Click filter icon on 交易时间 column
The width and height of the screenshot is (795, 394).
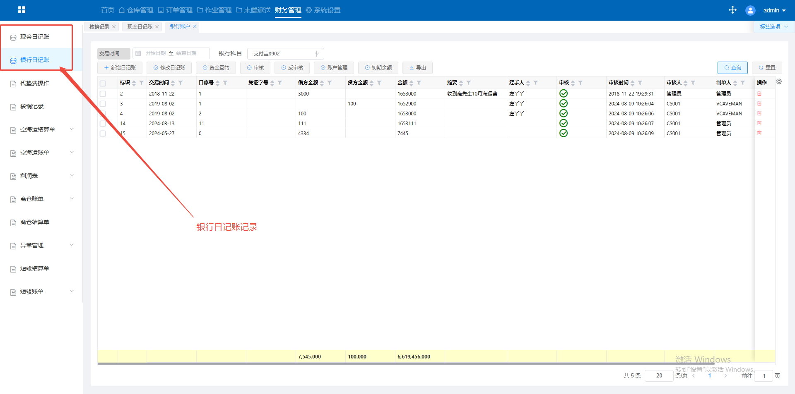pos(181,83)
